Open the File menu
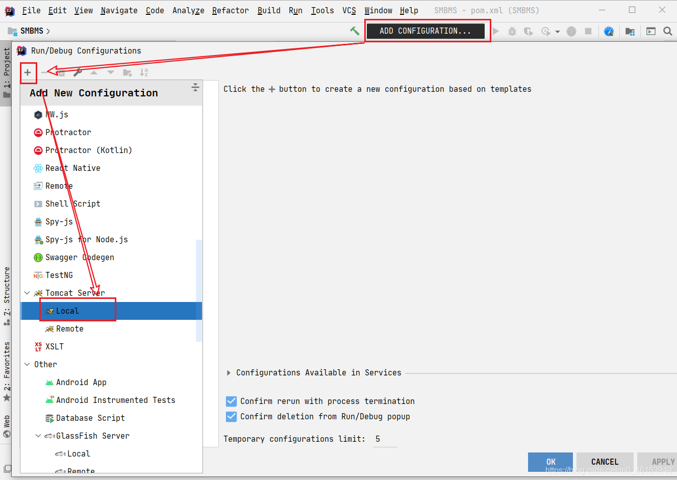This screenshot has width=677, height=480. [x=31, y=10]
